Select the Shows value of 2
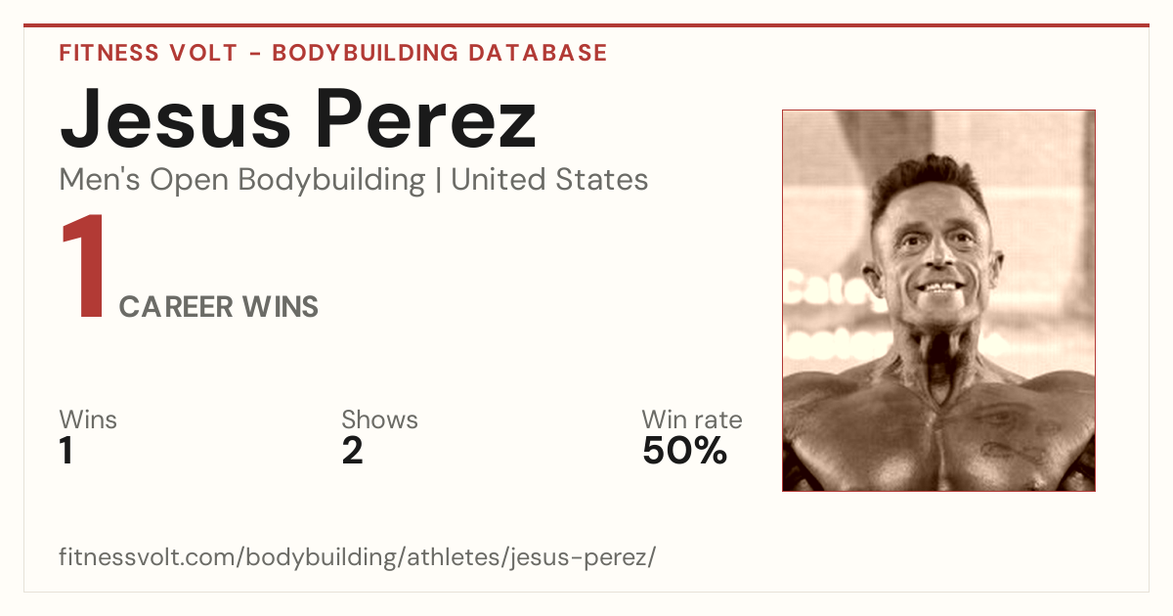The width and height of the screenshot is (1173, 616). (x=352, y=452)
